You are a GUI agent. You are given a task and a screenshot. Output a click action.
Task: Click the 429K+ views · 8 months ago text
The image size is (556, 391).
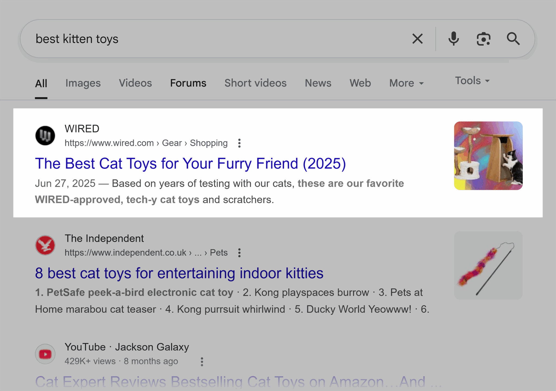(121, 361)
